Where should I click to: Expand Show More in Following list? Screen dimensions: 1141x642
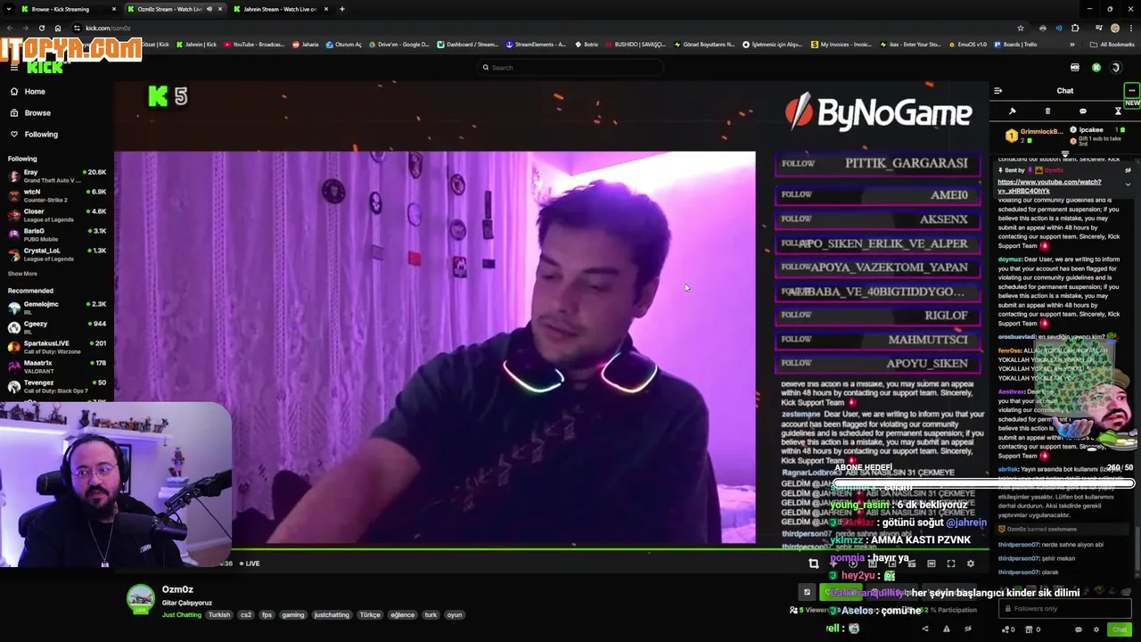(x=22, y=274)
